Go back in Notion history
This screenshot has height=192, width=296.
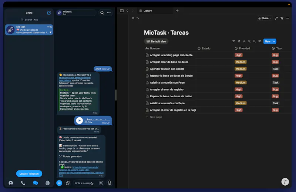[x=127, y=11]
